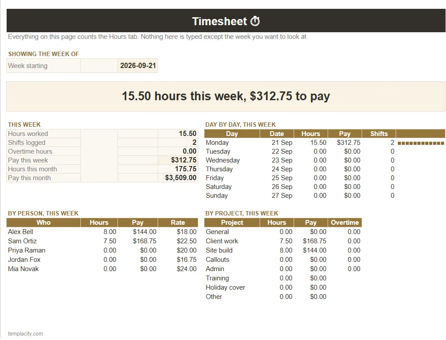
Task: Select the Jordan Fox row name
Action: [24, 260]
